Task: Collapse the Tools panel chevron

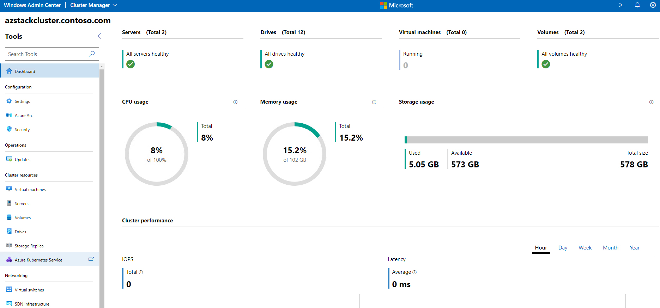Action: (x=99, y=36)
